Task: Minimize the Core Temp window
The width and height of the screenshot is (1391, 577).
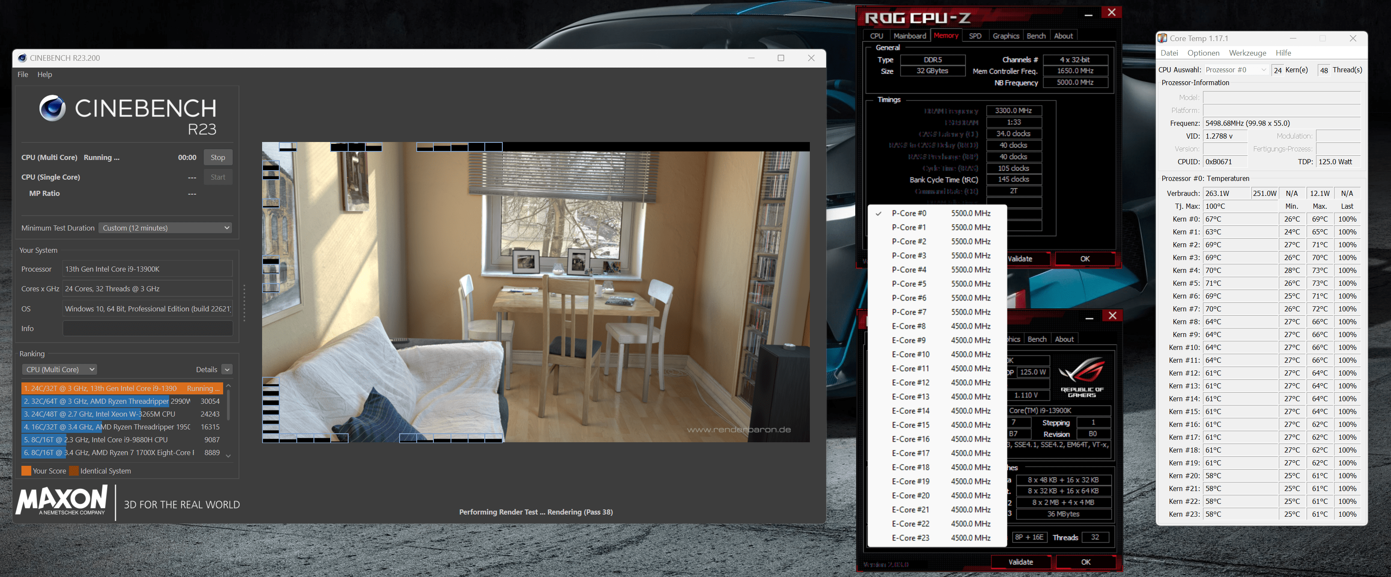Action: pos(1293,38)
